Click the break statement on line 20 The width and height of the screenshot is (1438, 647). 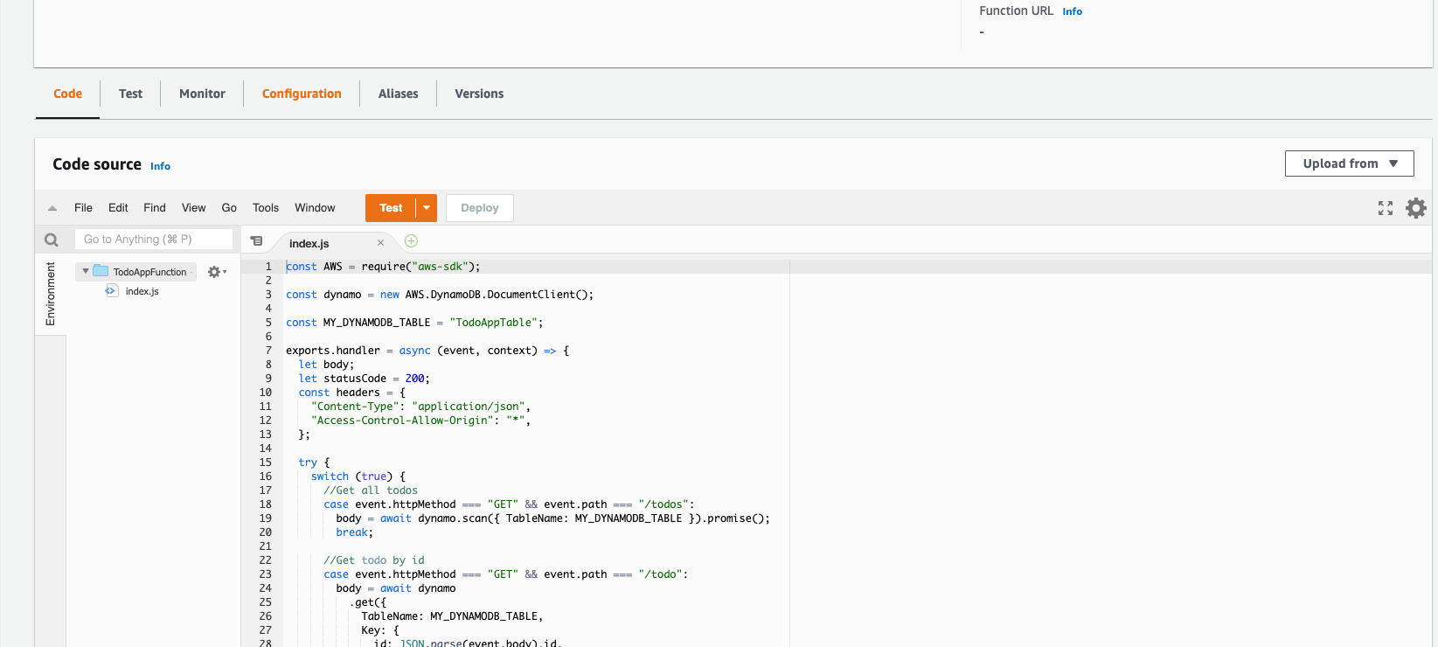click(351, 532)
